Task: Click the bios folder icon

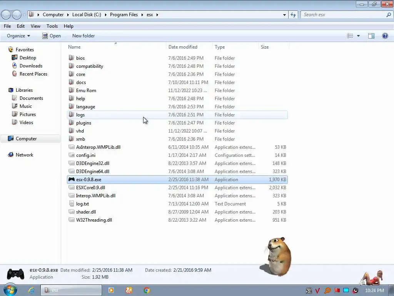Action: pos(72,58)
